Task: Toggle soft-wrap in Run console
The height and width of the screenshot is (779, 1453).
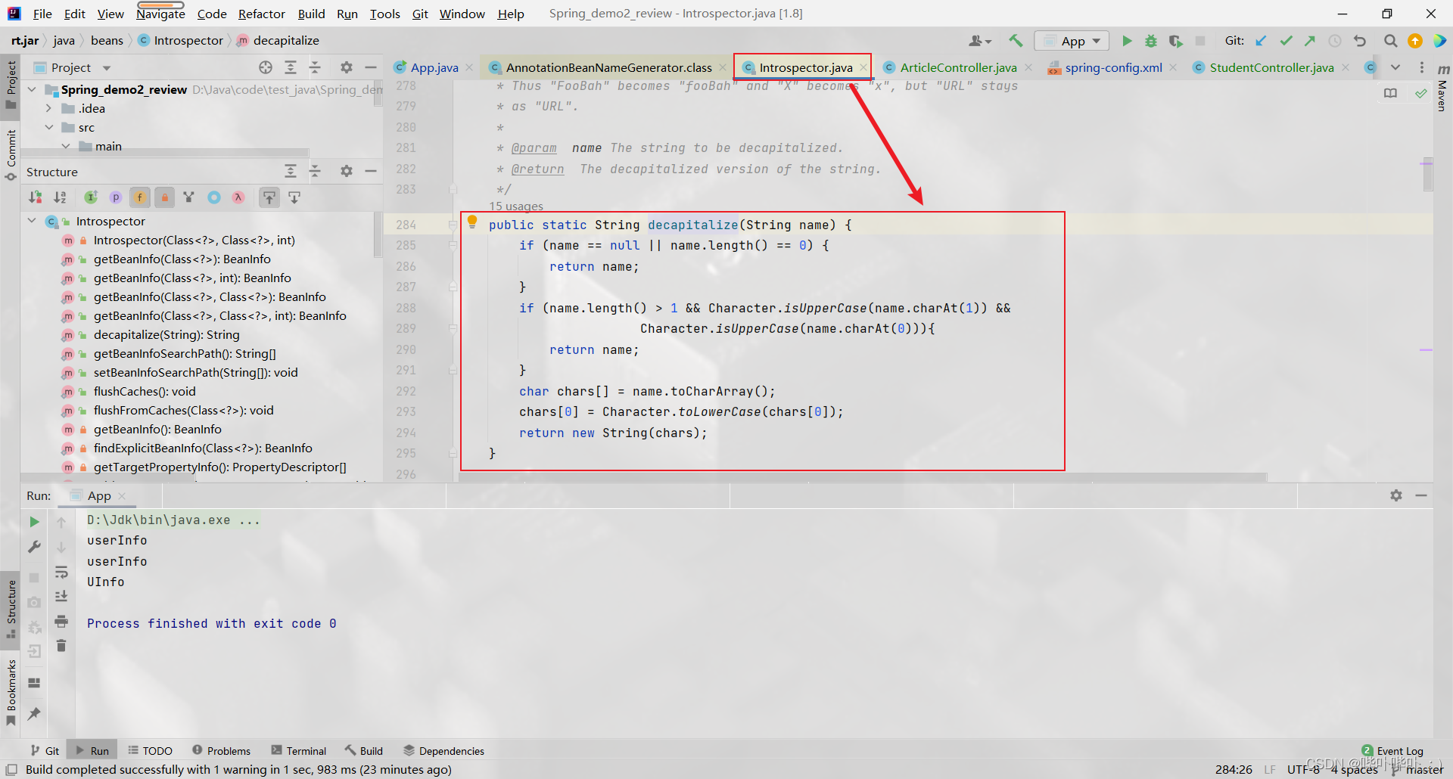Action: (61, 573)
